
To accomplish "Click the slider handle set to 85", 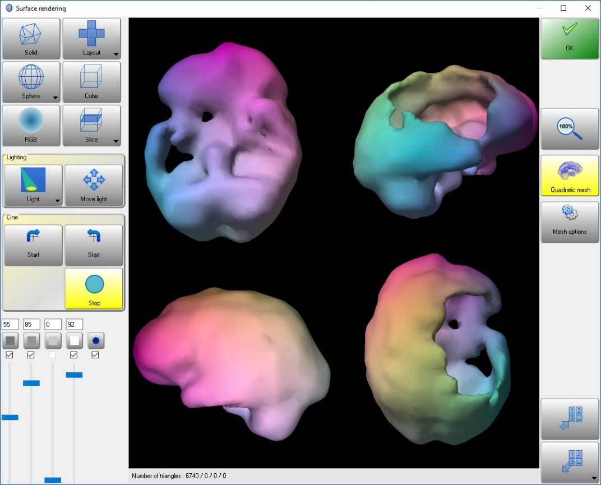I will pyautogui.click(x=31, y=383).
